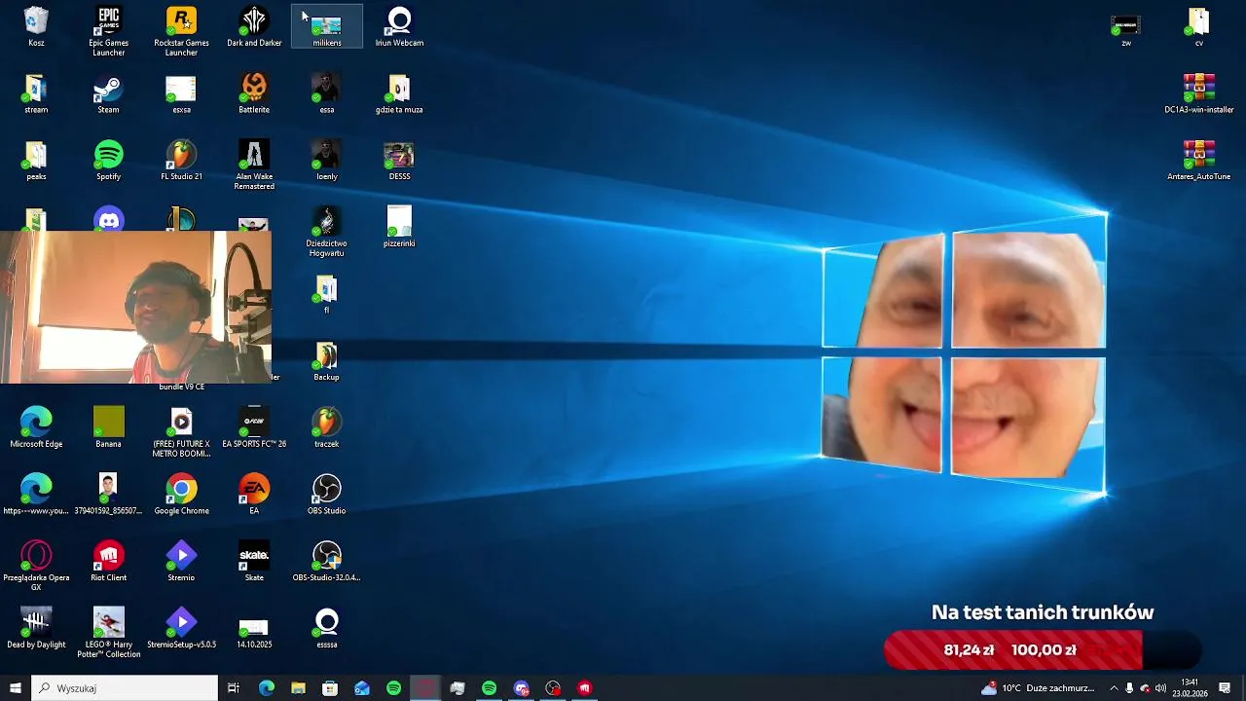Open File Explorer from the taskbar
Screen dimensions: 1246x701
(299, 688)
